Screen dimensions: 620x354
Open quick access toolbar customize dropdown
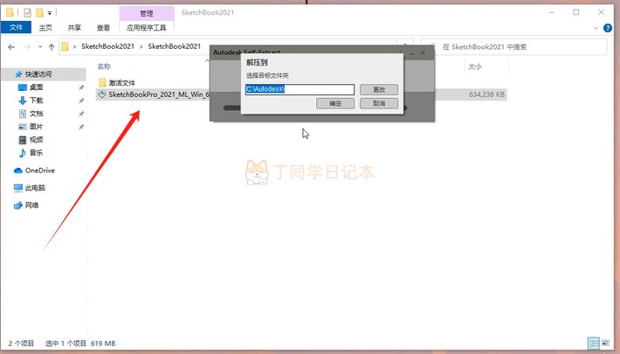50,13
